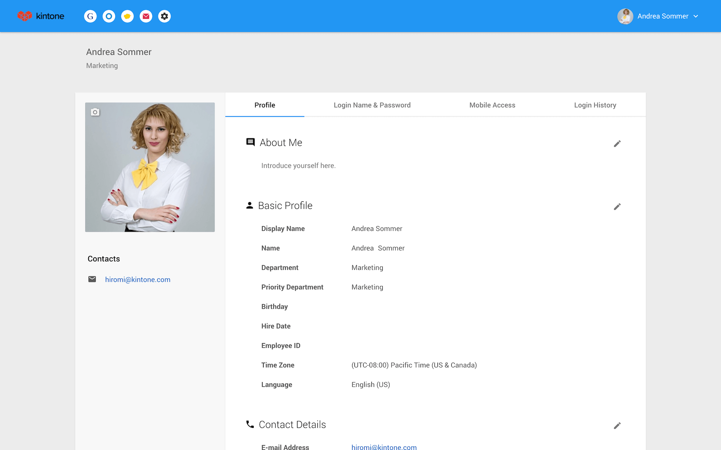Click the 'Time Zone' field label
The height and width of the screenshot is (450, 721).
278,365
